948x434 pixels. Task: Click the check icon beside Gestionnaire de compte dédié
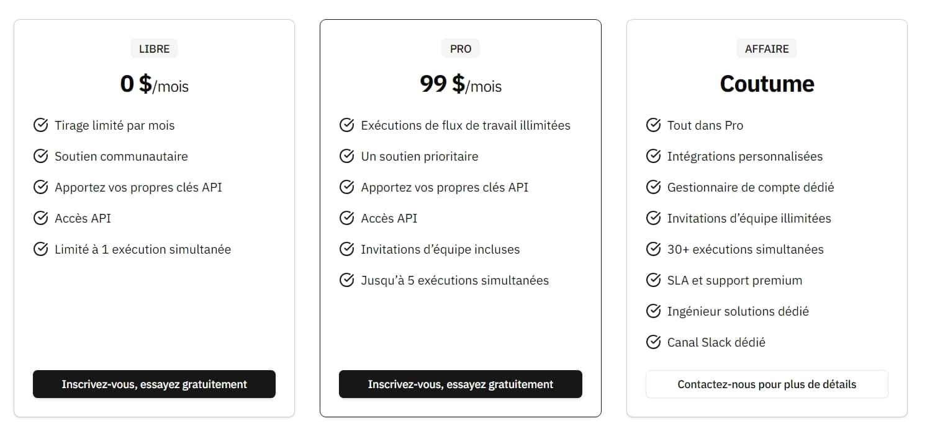(653, 187)
